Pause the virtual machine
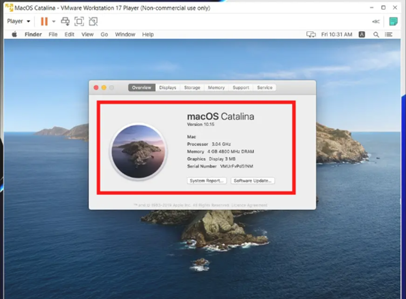The image size is (406, 299). [x=44, y=21]
